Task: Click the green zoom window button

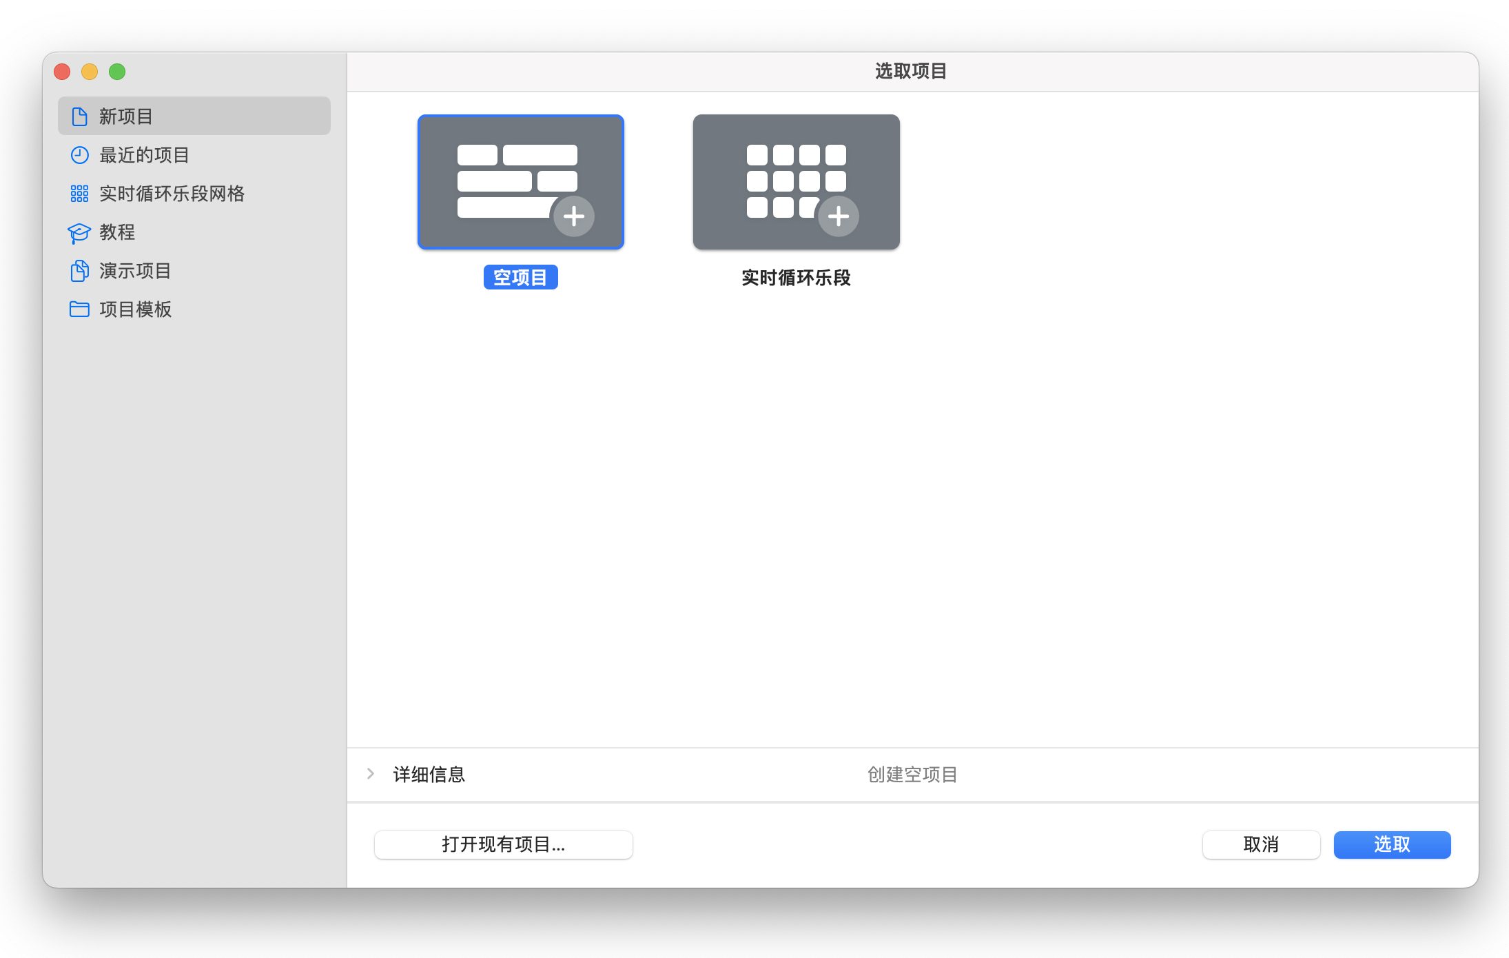Action: click(117, 72)
